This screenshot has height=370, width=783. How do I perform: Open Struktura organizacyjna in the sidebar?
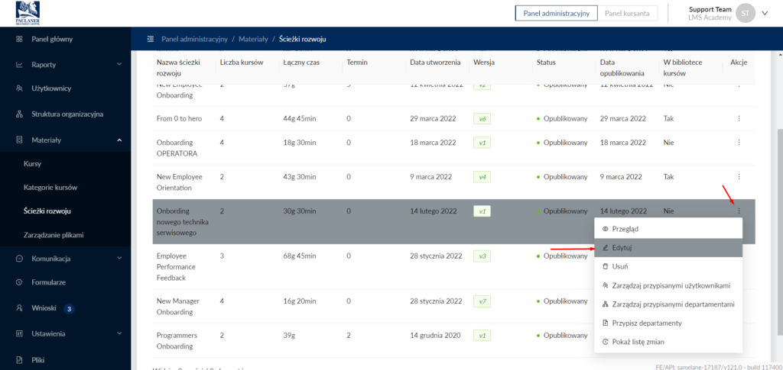click(67, 114)
